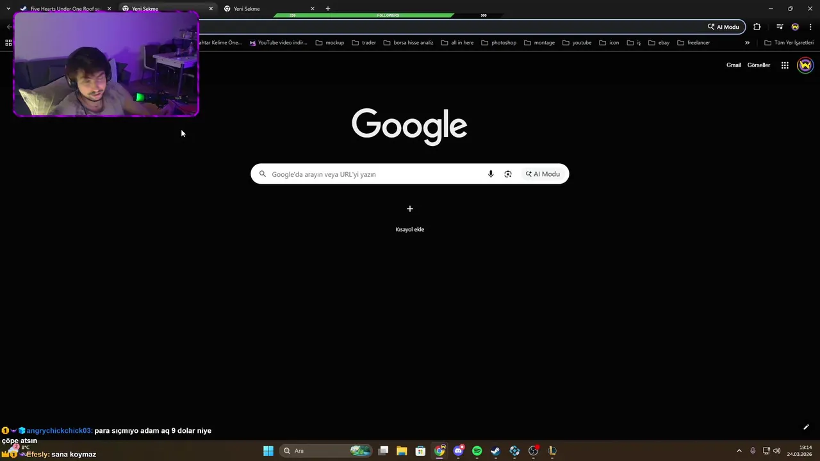820x461 pixels.
Task: Open the YouTube video indir bookmark
Action: click(x=279, y=43)
